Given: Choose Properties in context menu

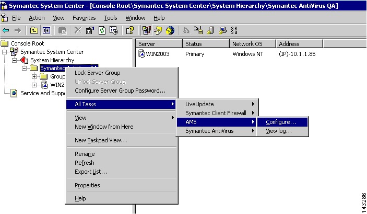Looking at the screenshot, I should pos(121,185).
